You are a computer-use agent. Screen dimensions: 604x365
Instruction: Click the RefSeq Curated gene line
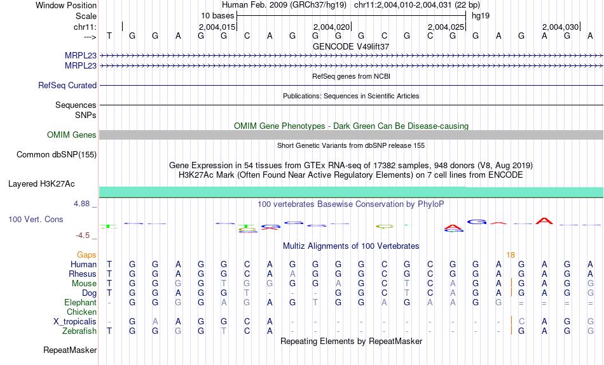pyautogui.click(x=352, y=86)
